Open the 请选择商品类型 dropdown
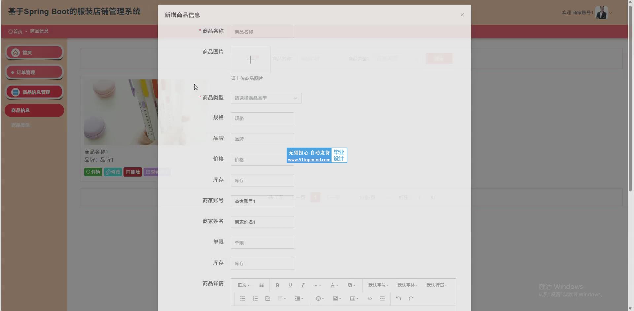Screen dimensions: 634x311 [x=266, y=98]
